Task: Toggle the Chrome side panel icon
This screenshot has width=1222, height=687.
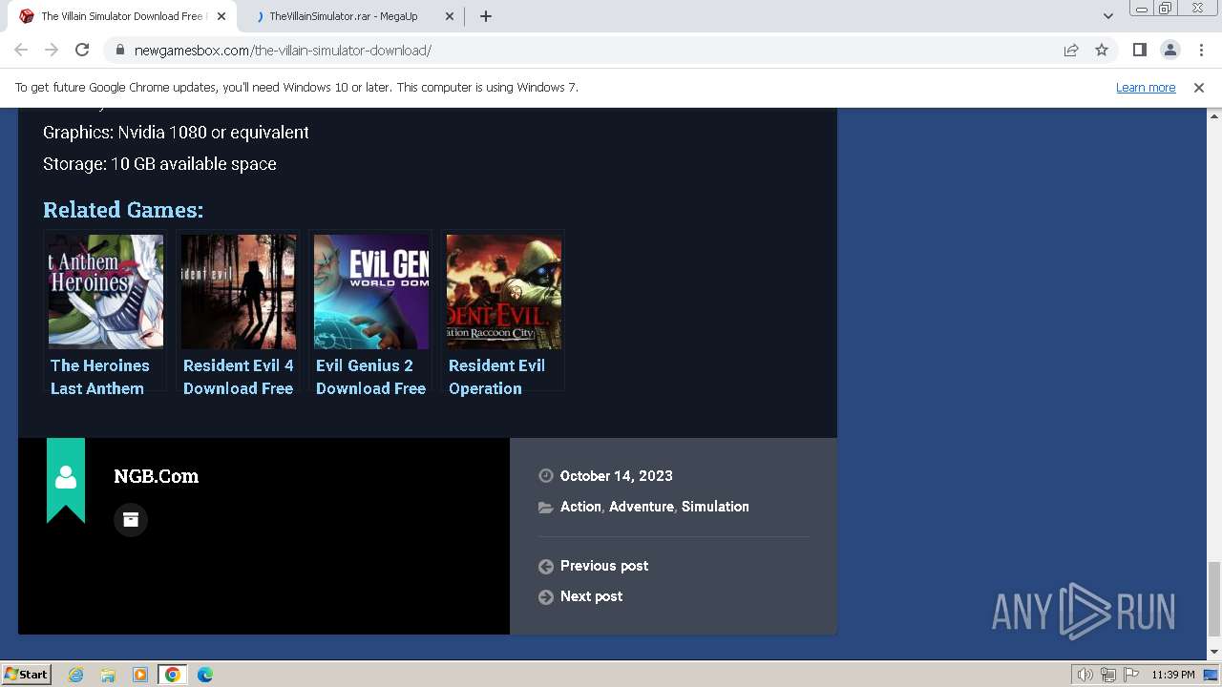Action: [x=1139, y=51]
